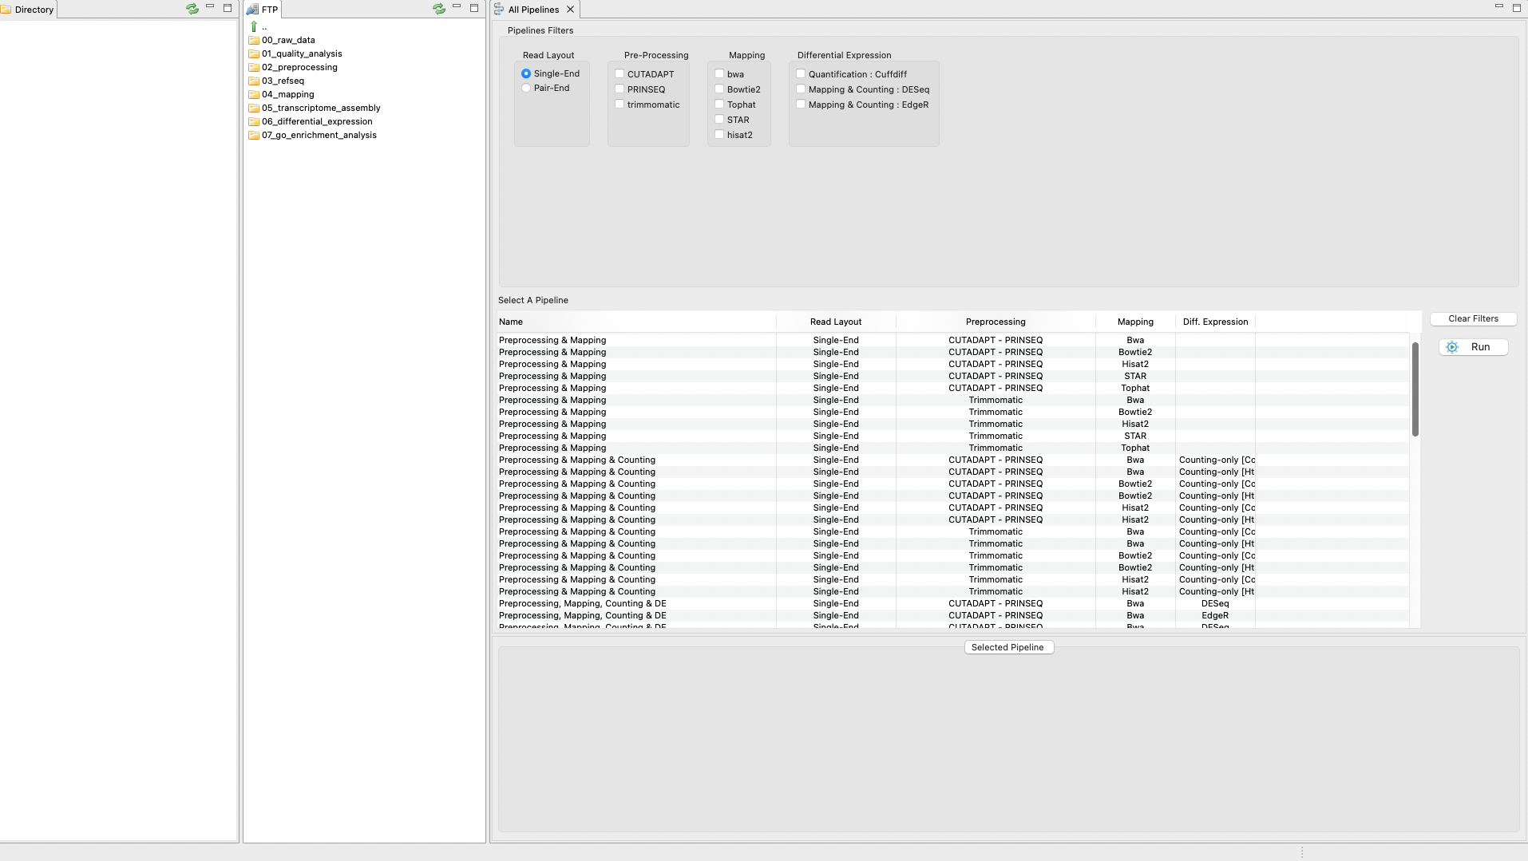The height and width of the screenshot is (861, 1528).
Task: Check the Bowtie2 mapping filter
Action: [x=719, y=89]
